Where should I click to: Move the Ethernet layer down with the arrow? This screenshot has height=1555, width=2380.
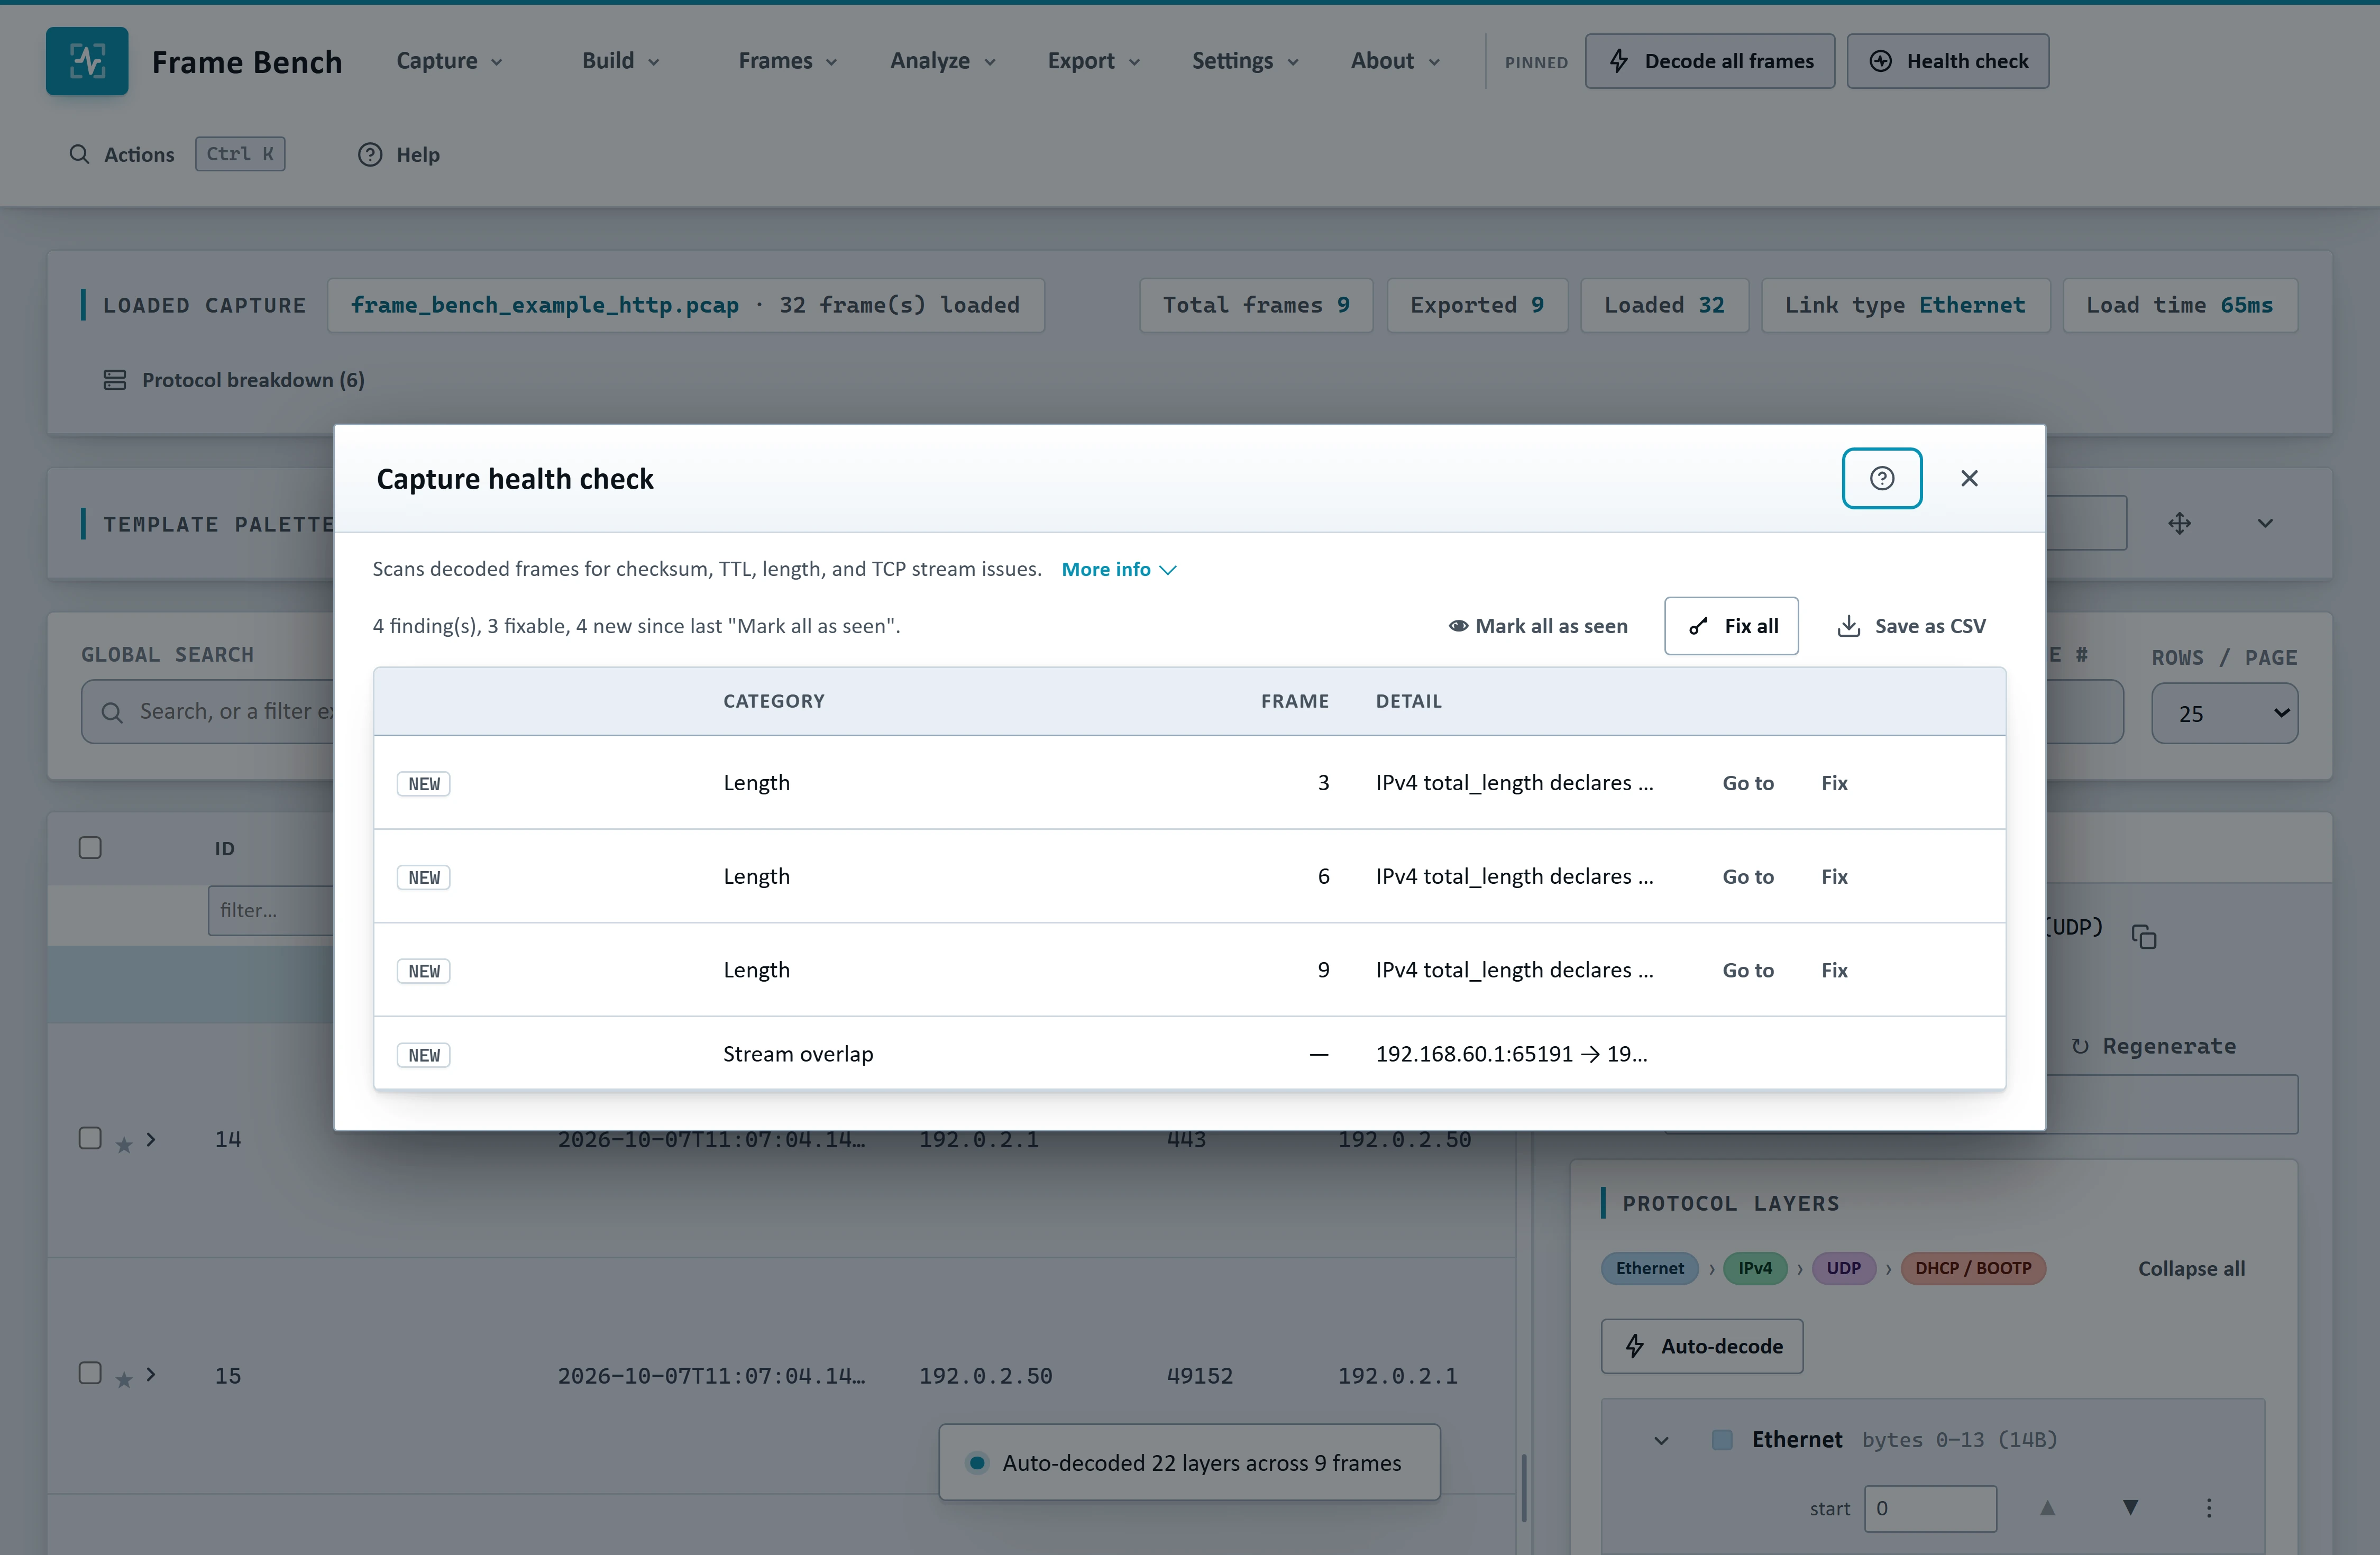[2131, 1508]
